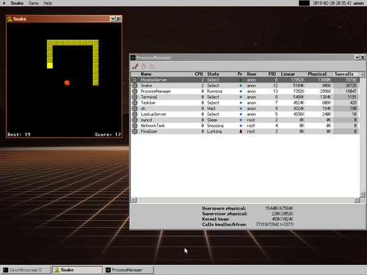The height and width of the screenshot is (275, 367).
Task: Click the horizontal scrollbar left arrow
Action: pos(133,200)
